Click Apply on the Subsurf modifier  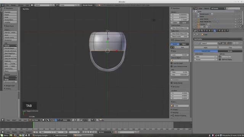tap(205, 47)
